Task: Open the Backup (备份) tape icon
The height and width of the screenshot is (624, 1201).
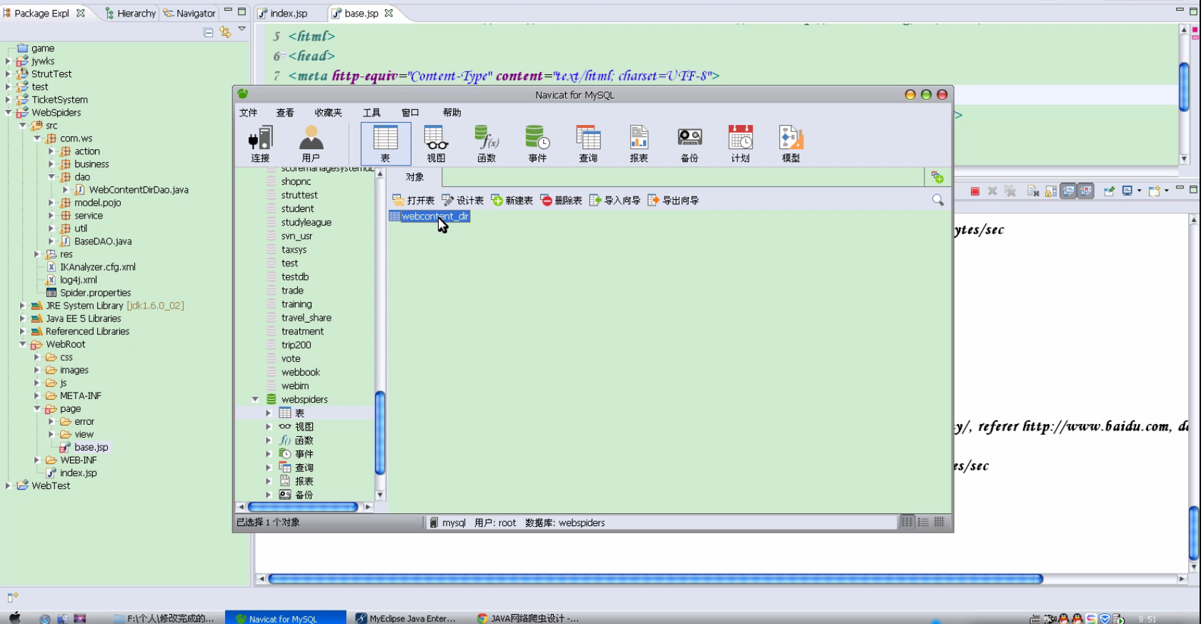Action: (x=689, y=144)
